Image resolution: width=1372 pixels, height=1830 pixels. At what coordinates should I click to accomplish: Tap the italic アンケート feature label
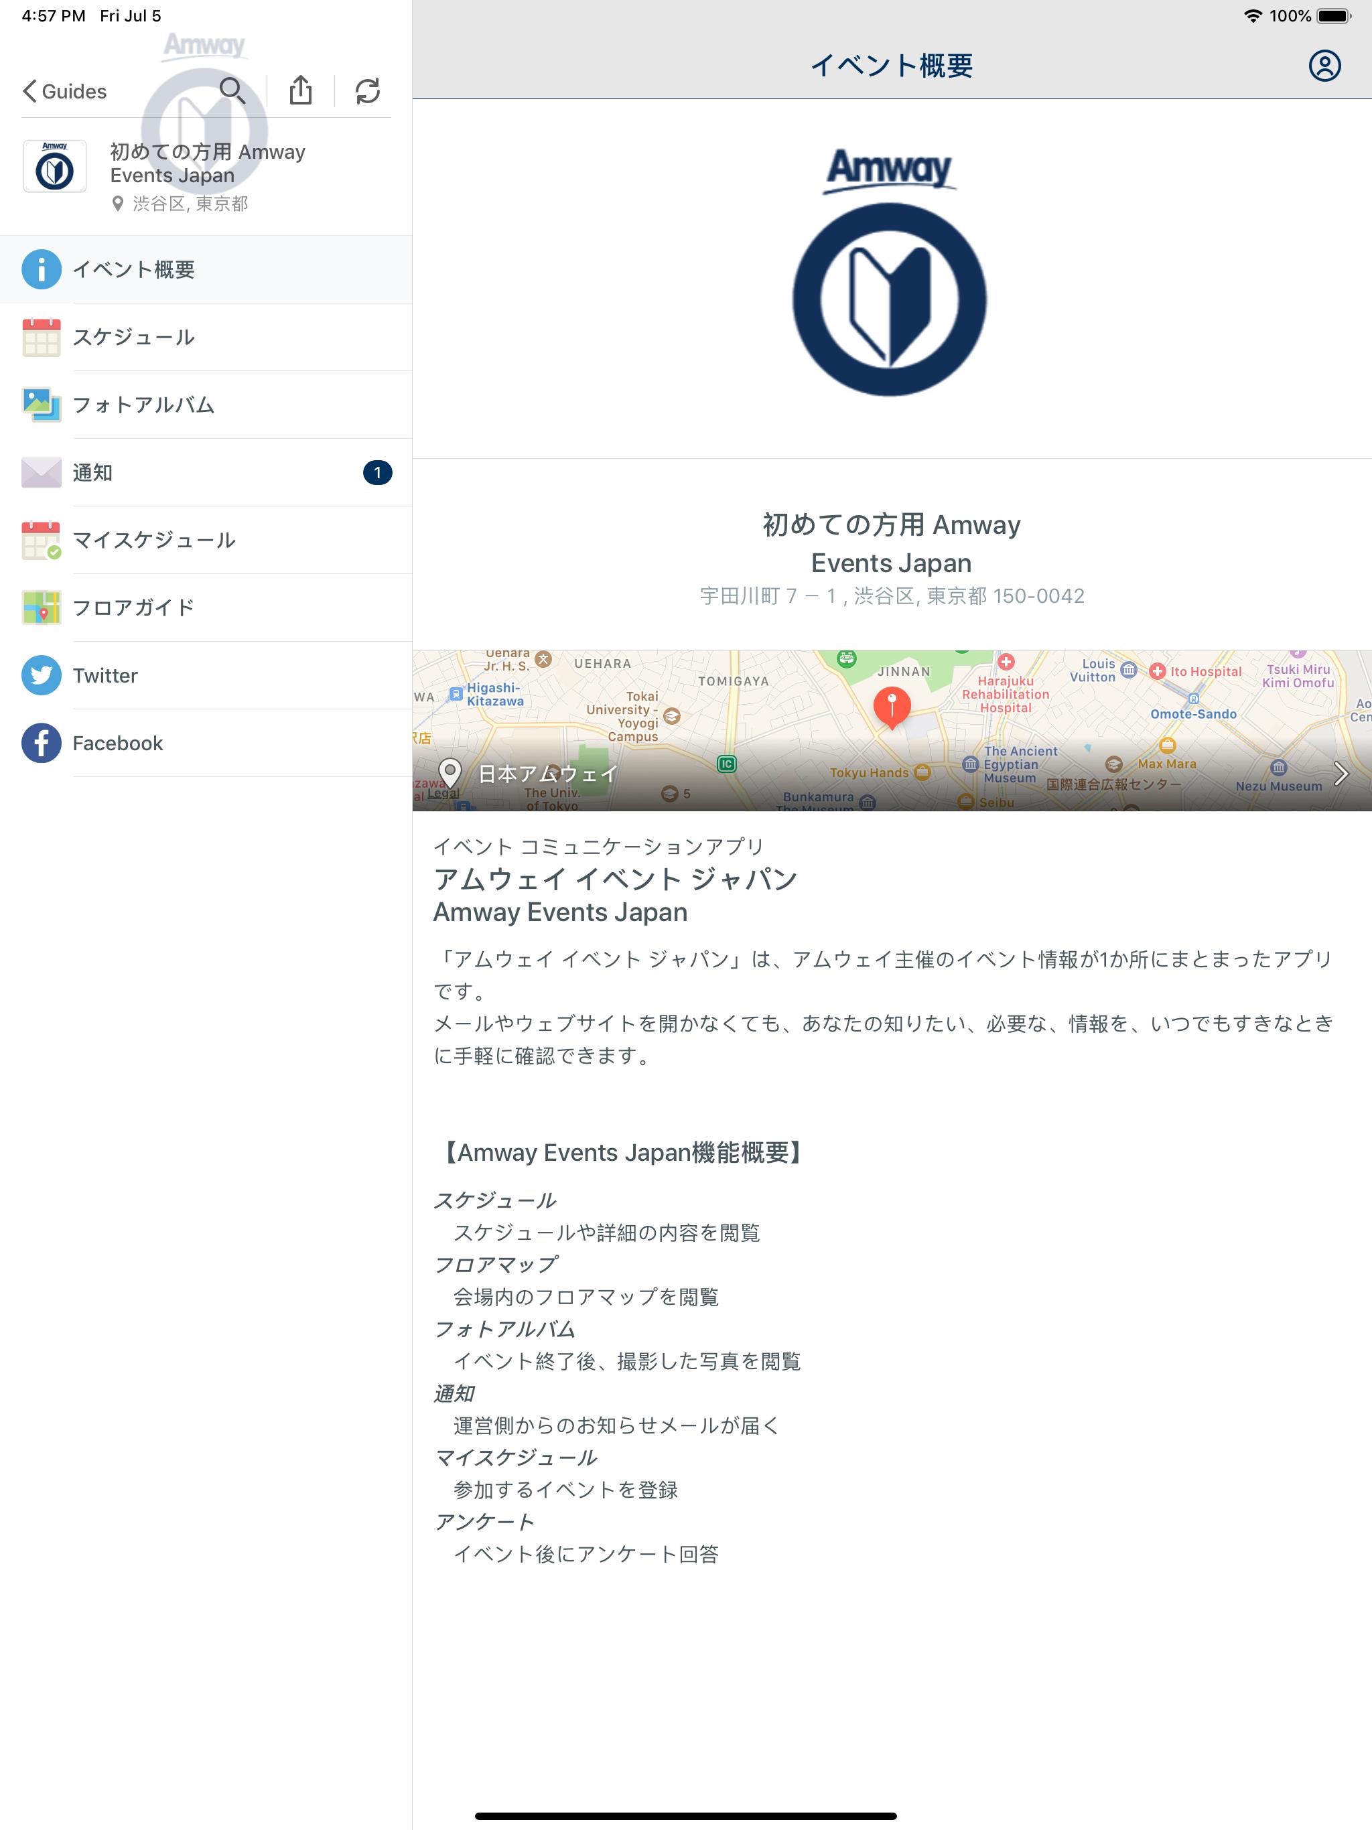pos(485,1523)
